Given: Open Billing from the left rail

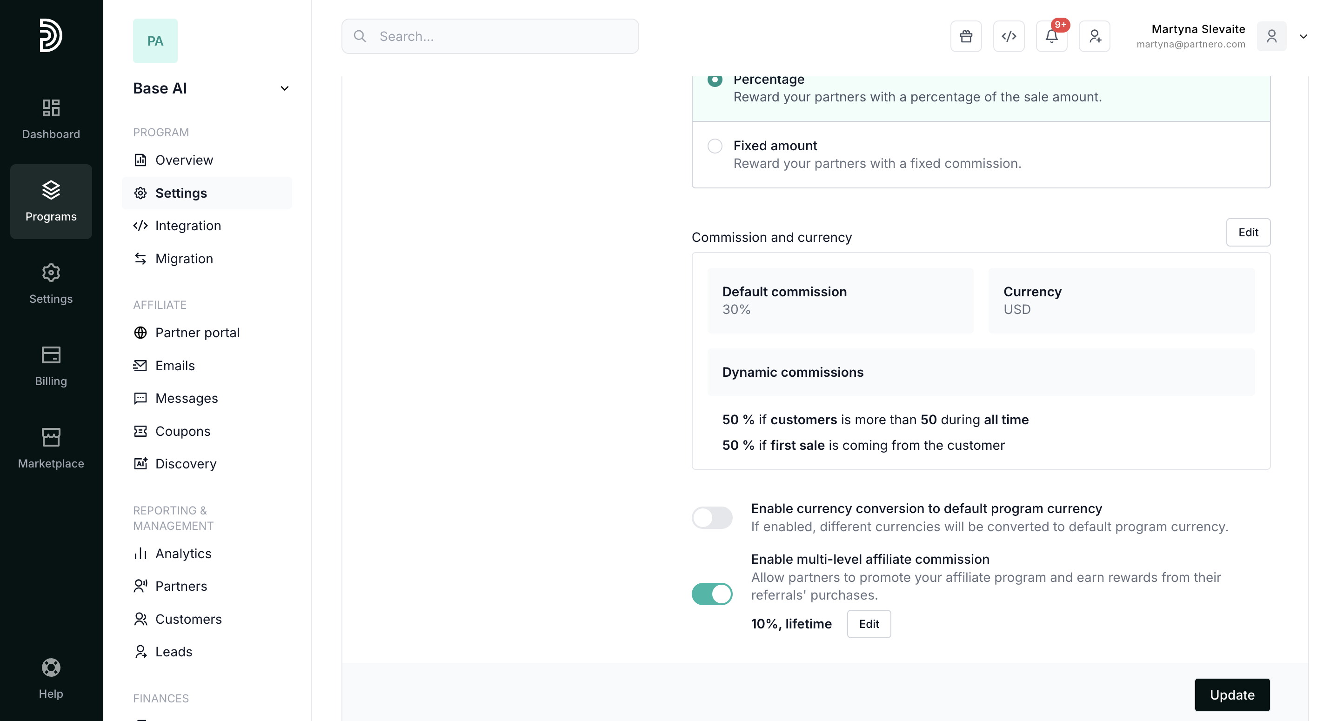Looking at the screenshot, I should (51, 366).
